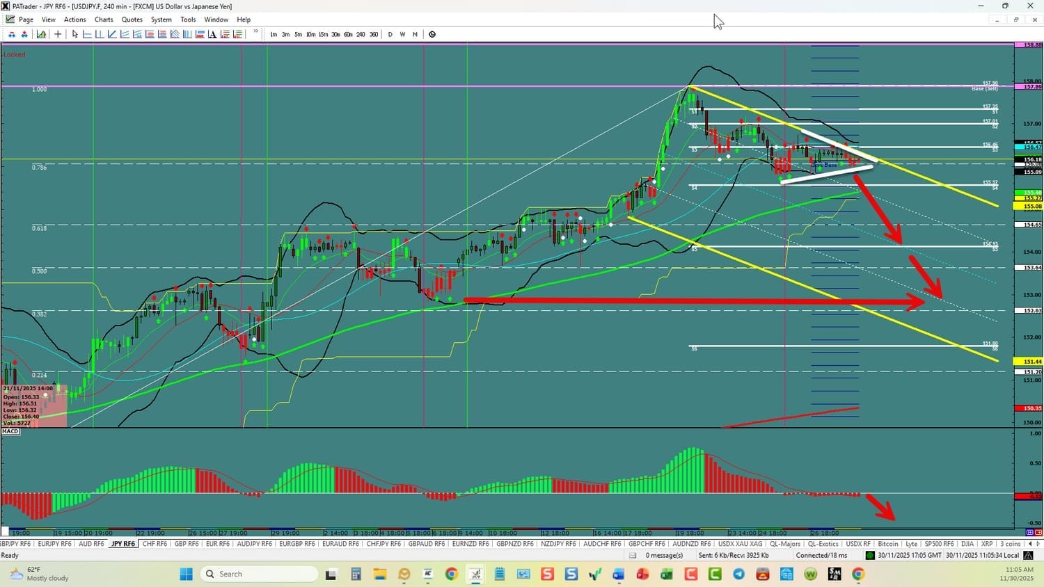The width and height of the screenshot is (1044, 587).
Task: Click the envelope messages icon in status bar
Action: (x=633, y=555)
